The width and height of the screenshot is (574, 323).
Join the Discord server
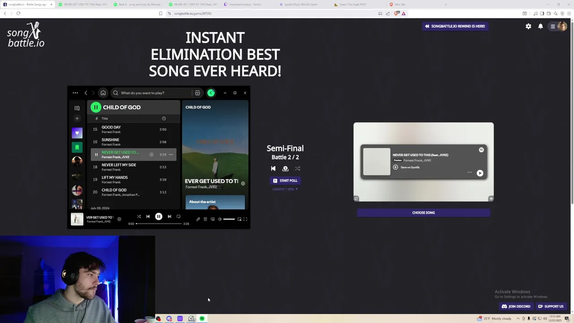click(x=516, y=306)
